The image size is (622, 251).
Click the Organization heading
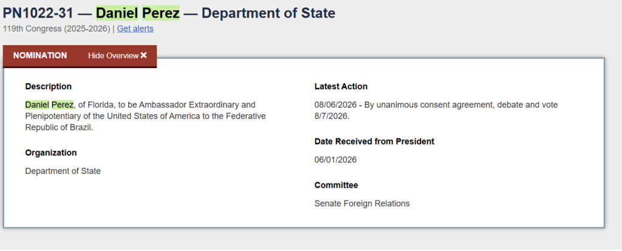click(51, 153)
